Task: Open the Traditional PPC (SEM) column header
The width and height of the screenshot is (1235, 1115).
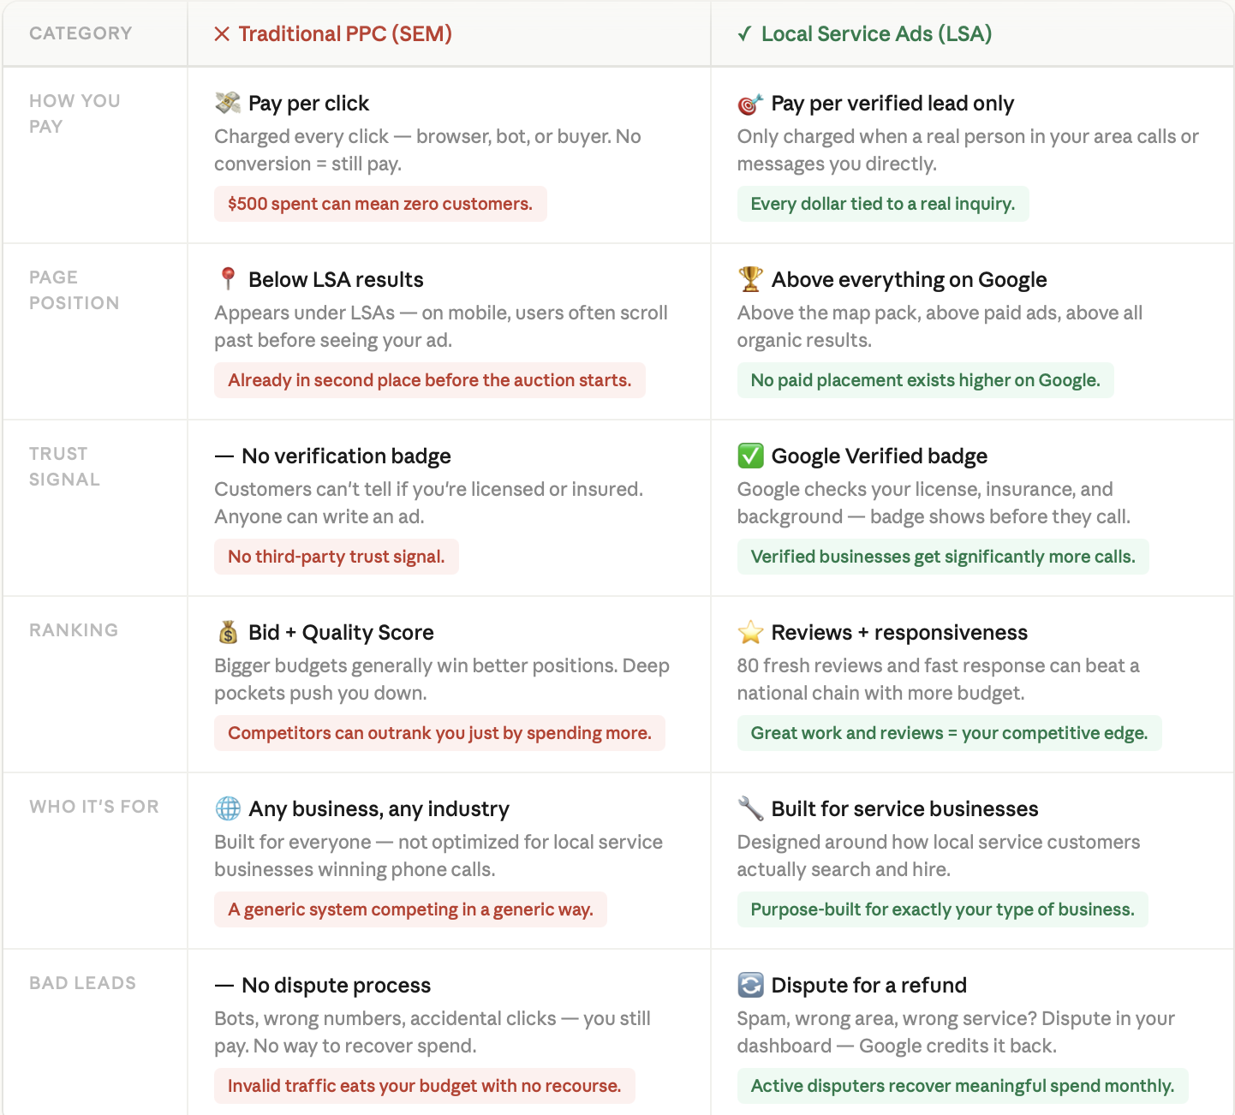Action: (345, 34)
